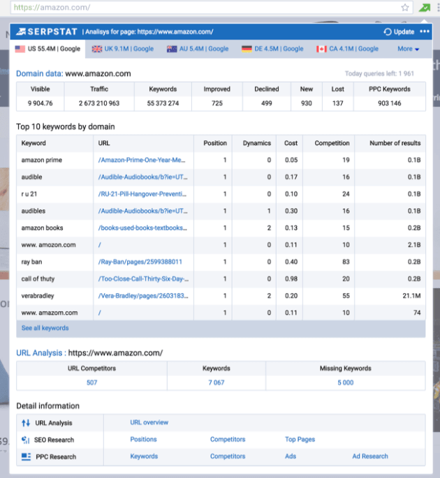Expand the More databases dropdown
Screen dimensions: 440x478
409,49
